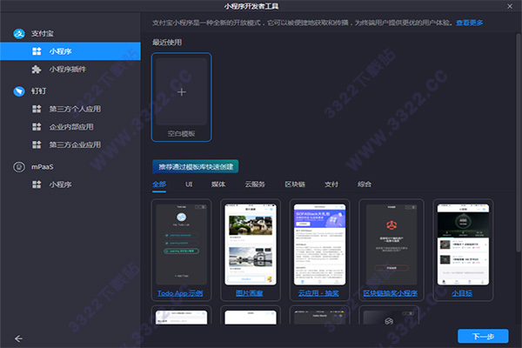Click the 推荐通过模板库快速创建 banner
Viewport: 522px width, 348px height.
196,166
